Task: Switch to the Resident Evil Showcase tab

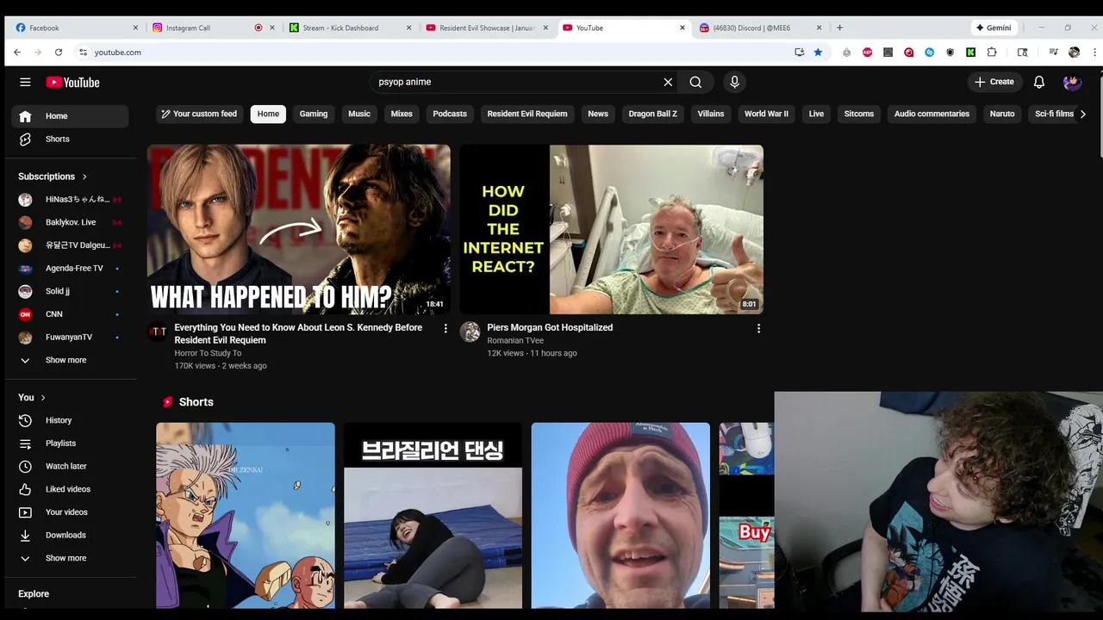Action: point(487,28)
